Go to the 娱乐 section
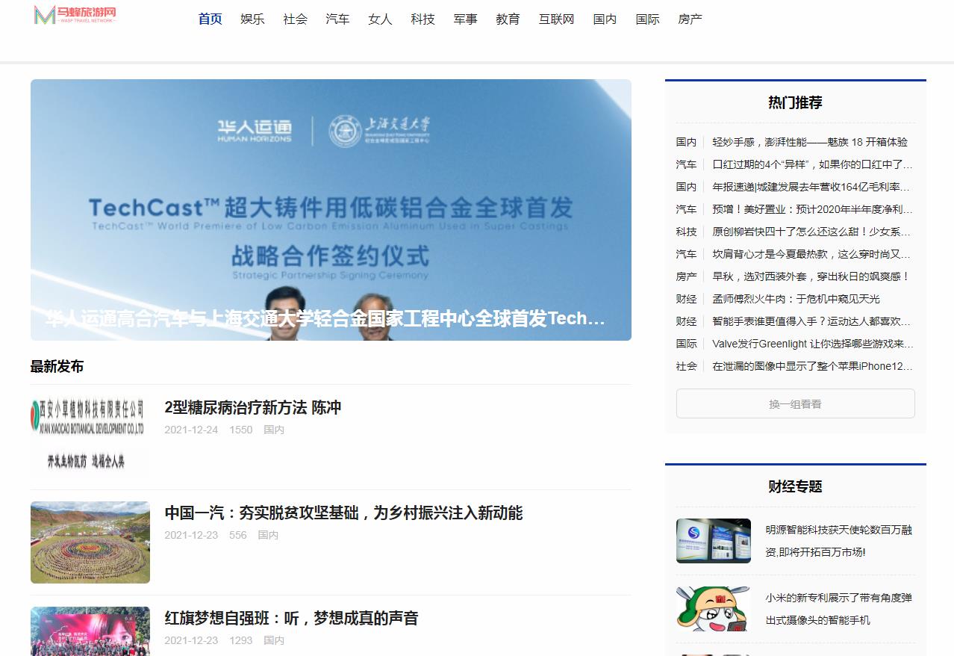The image size is (954, 656). 252,19
